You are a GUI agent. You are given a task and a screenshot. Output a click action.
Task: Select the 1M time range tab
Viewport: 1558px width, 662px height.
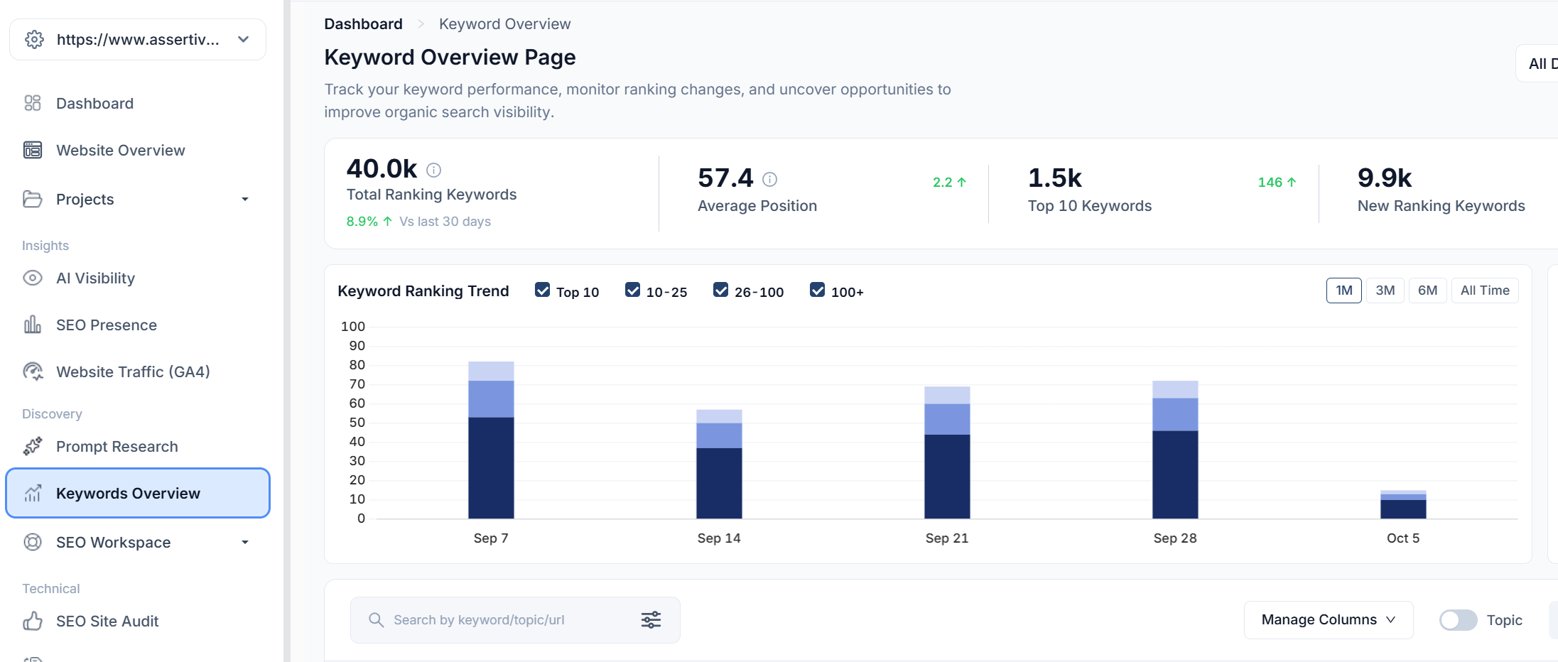(x=1343, y=291)
